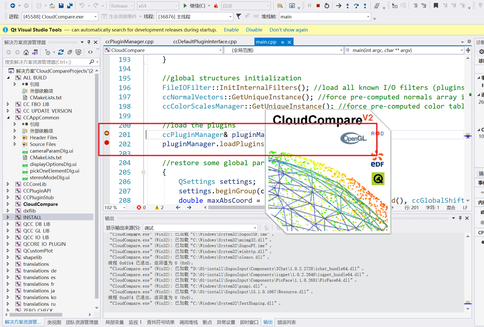Click the Restart debugging circular arrow

(327, 6)
